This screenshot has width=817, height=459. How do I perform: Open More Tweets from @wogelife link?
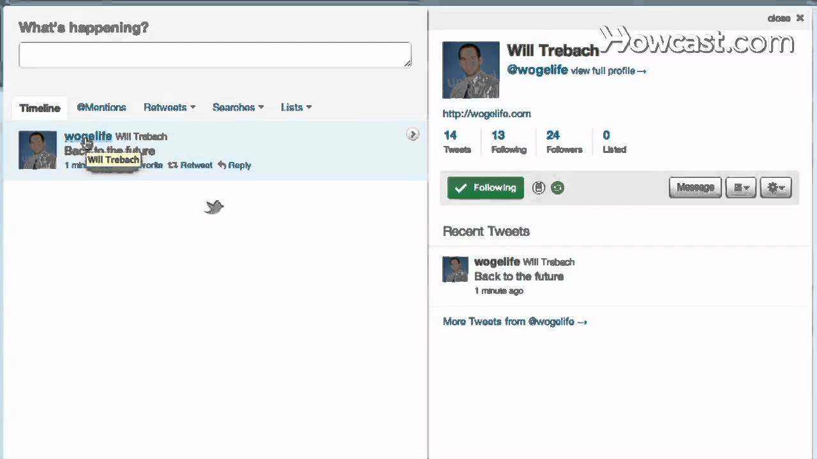pos(515,321)
